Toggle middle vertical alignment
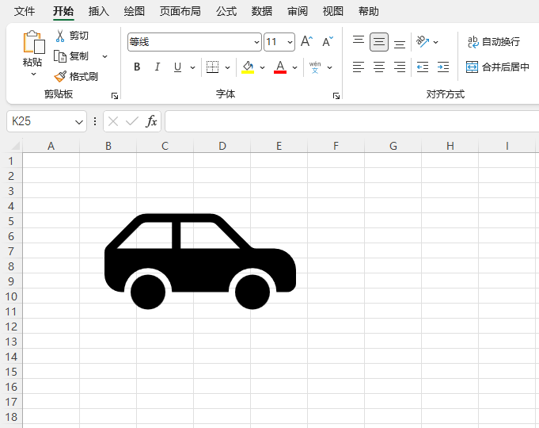 pyautogui.click(x=379, y=42)
